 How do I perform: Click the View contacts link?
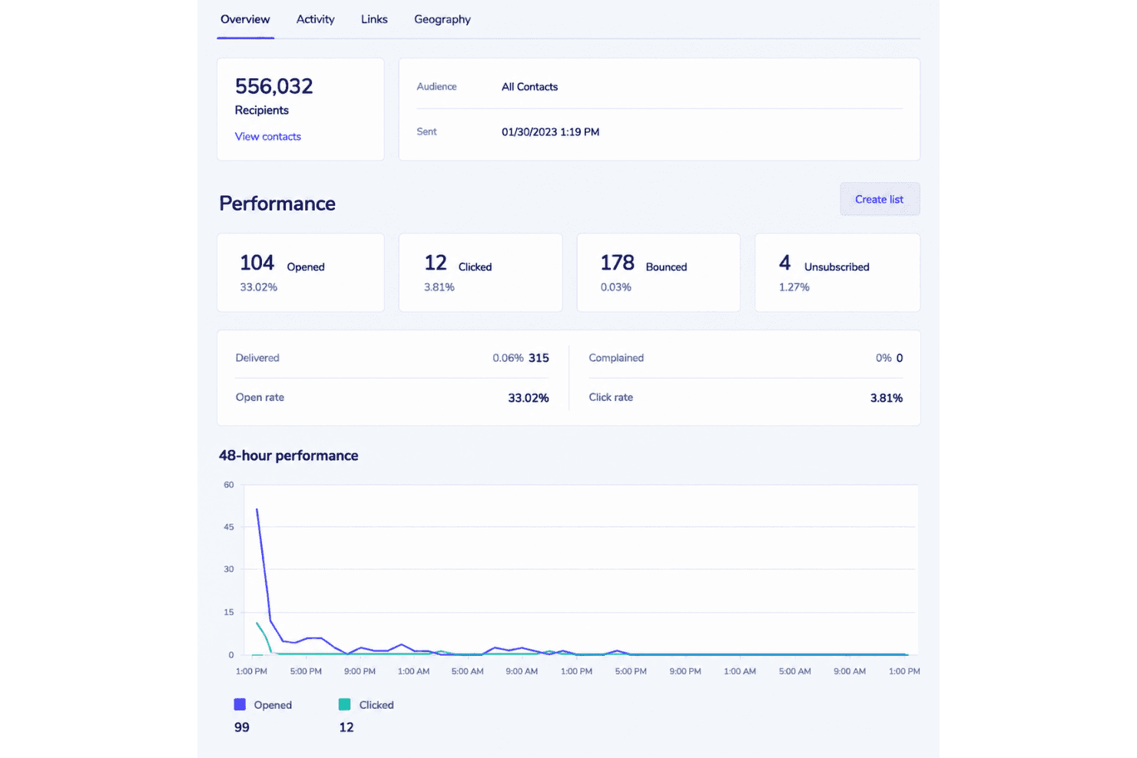(268, 137)
